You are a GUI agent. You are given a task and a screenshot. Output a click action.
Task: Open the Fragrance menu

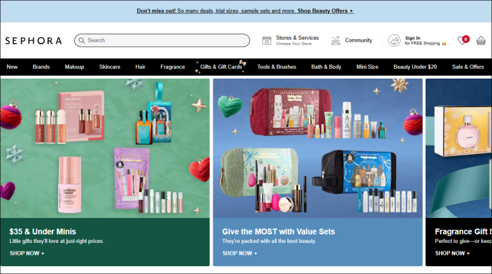tap(173, 67)
